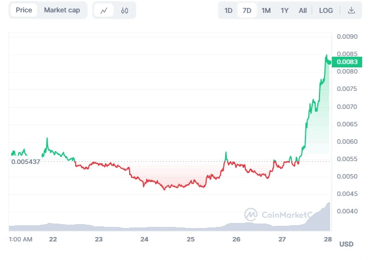
Task: Click the 22 date marker on axis
Action: point(53,239)
